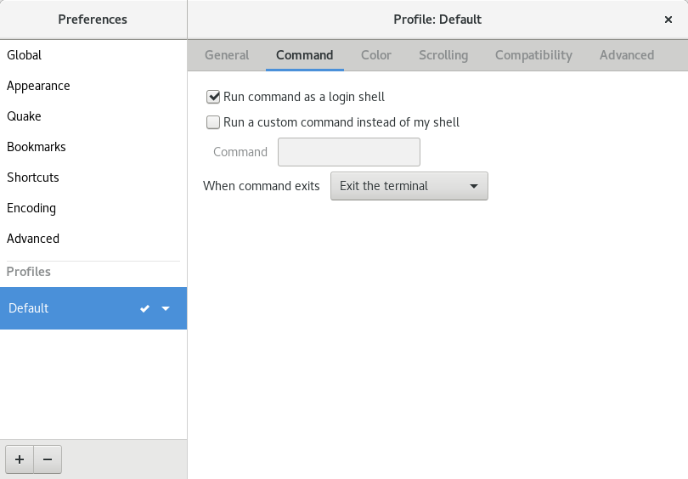Open the Quake settings section
The image size is (688, 479).
click(24, 116)
